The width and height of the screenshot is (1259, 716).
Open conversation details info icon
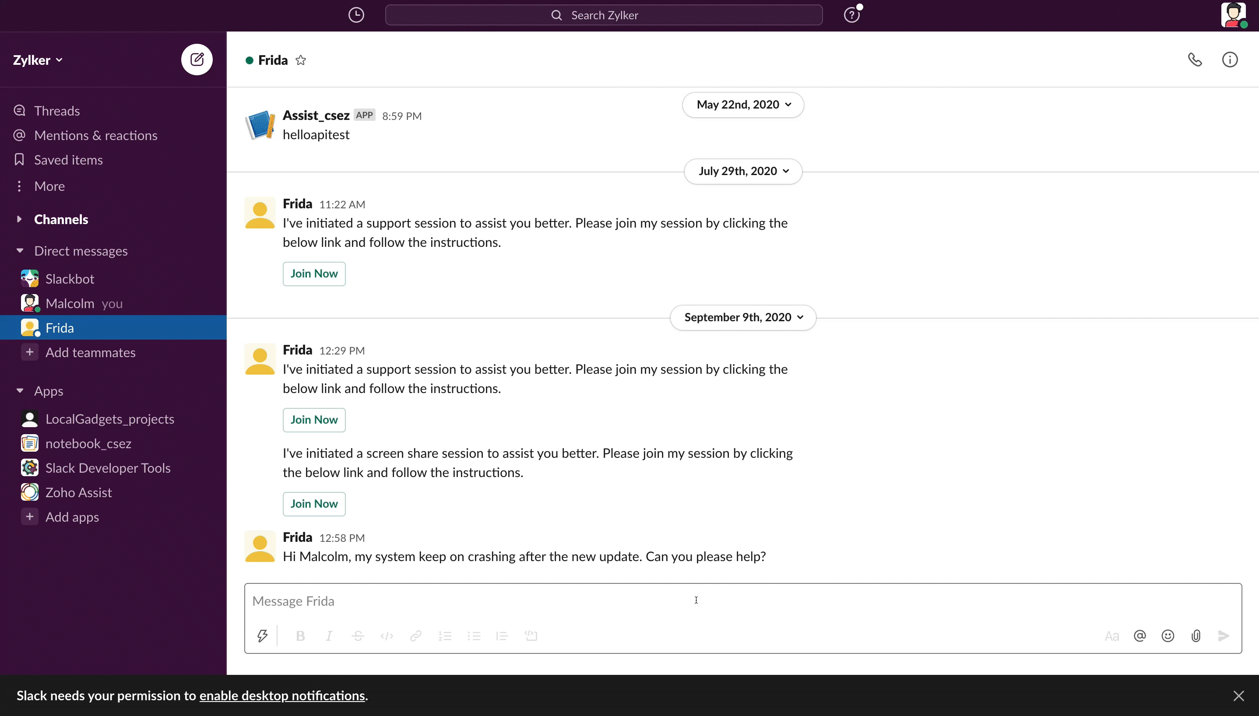click(1230, 60)
